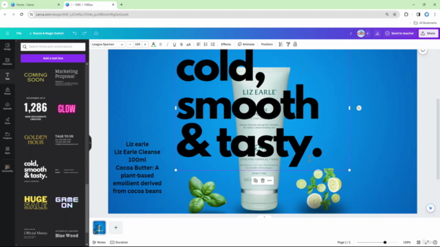Screen dimensions: 440x247
Task: Lock the selected text element
Action: click(295, 44)
